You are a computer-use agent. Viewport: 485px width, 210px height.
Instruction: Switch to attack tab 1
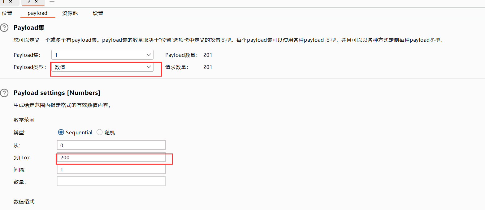[x=4, y=2]
